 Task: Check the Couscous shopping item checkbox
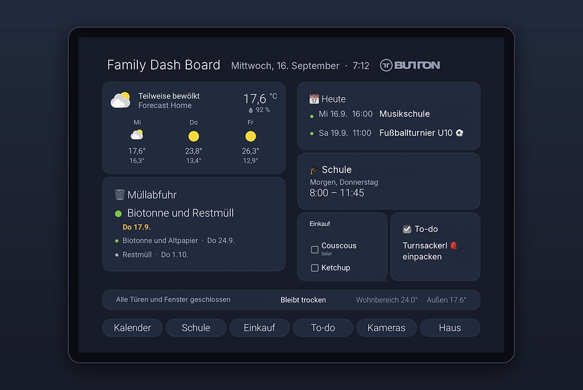(315, 249)
